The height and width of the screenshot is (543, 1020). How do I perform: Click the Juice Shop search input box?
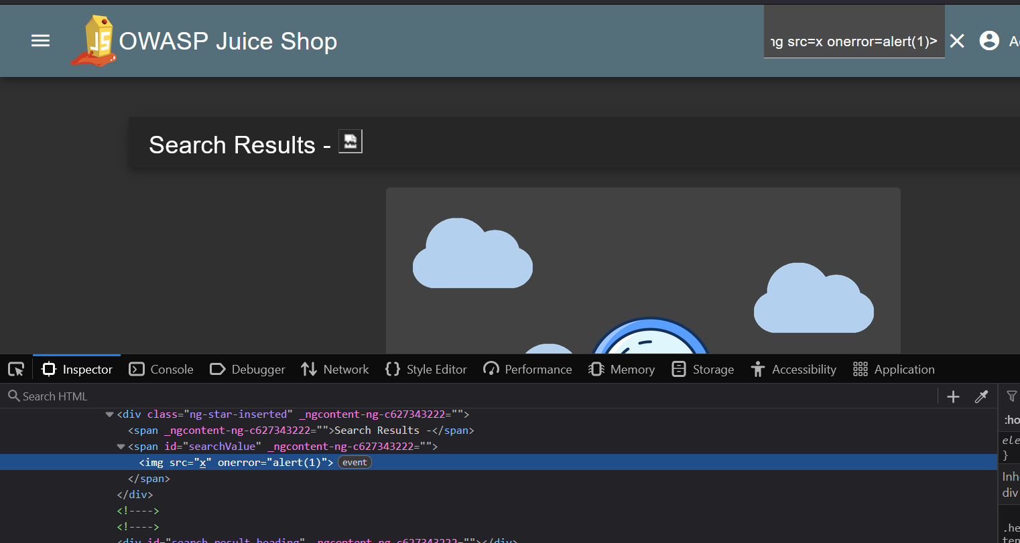(x=853, y=42)
